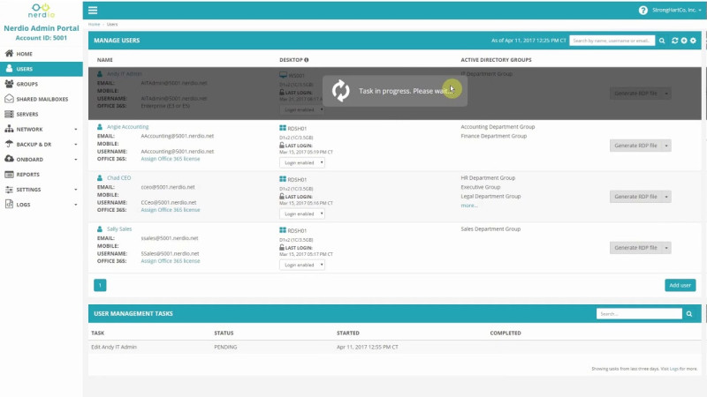Click the hamburger menu icon in top bar

pyautogui.click(x=93, y=11)
